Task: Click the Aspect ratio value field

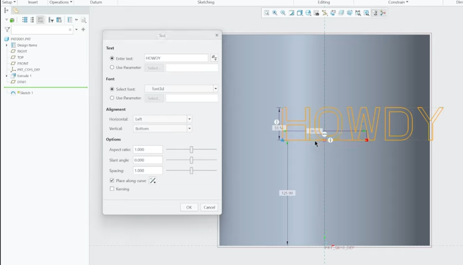Action: pyautogui.click(x=148, y=149)
